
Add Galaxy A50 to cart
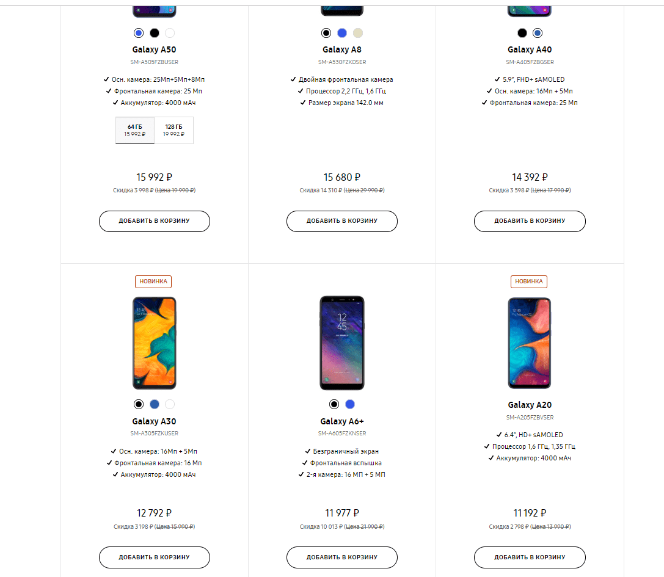coord(155,221)
